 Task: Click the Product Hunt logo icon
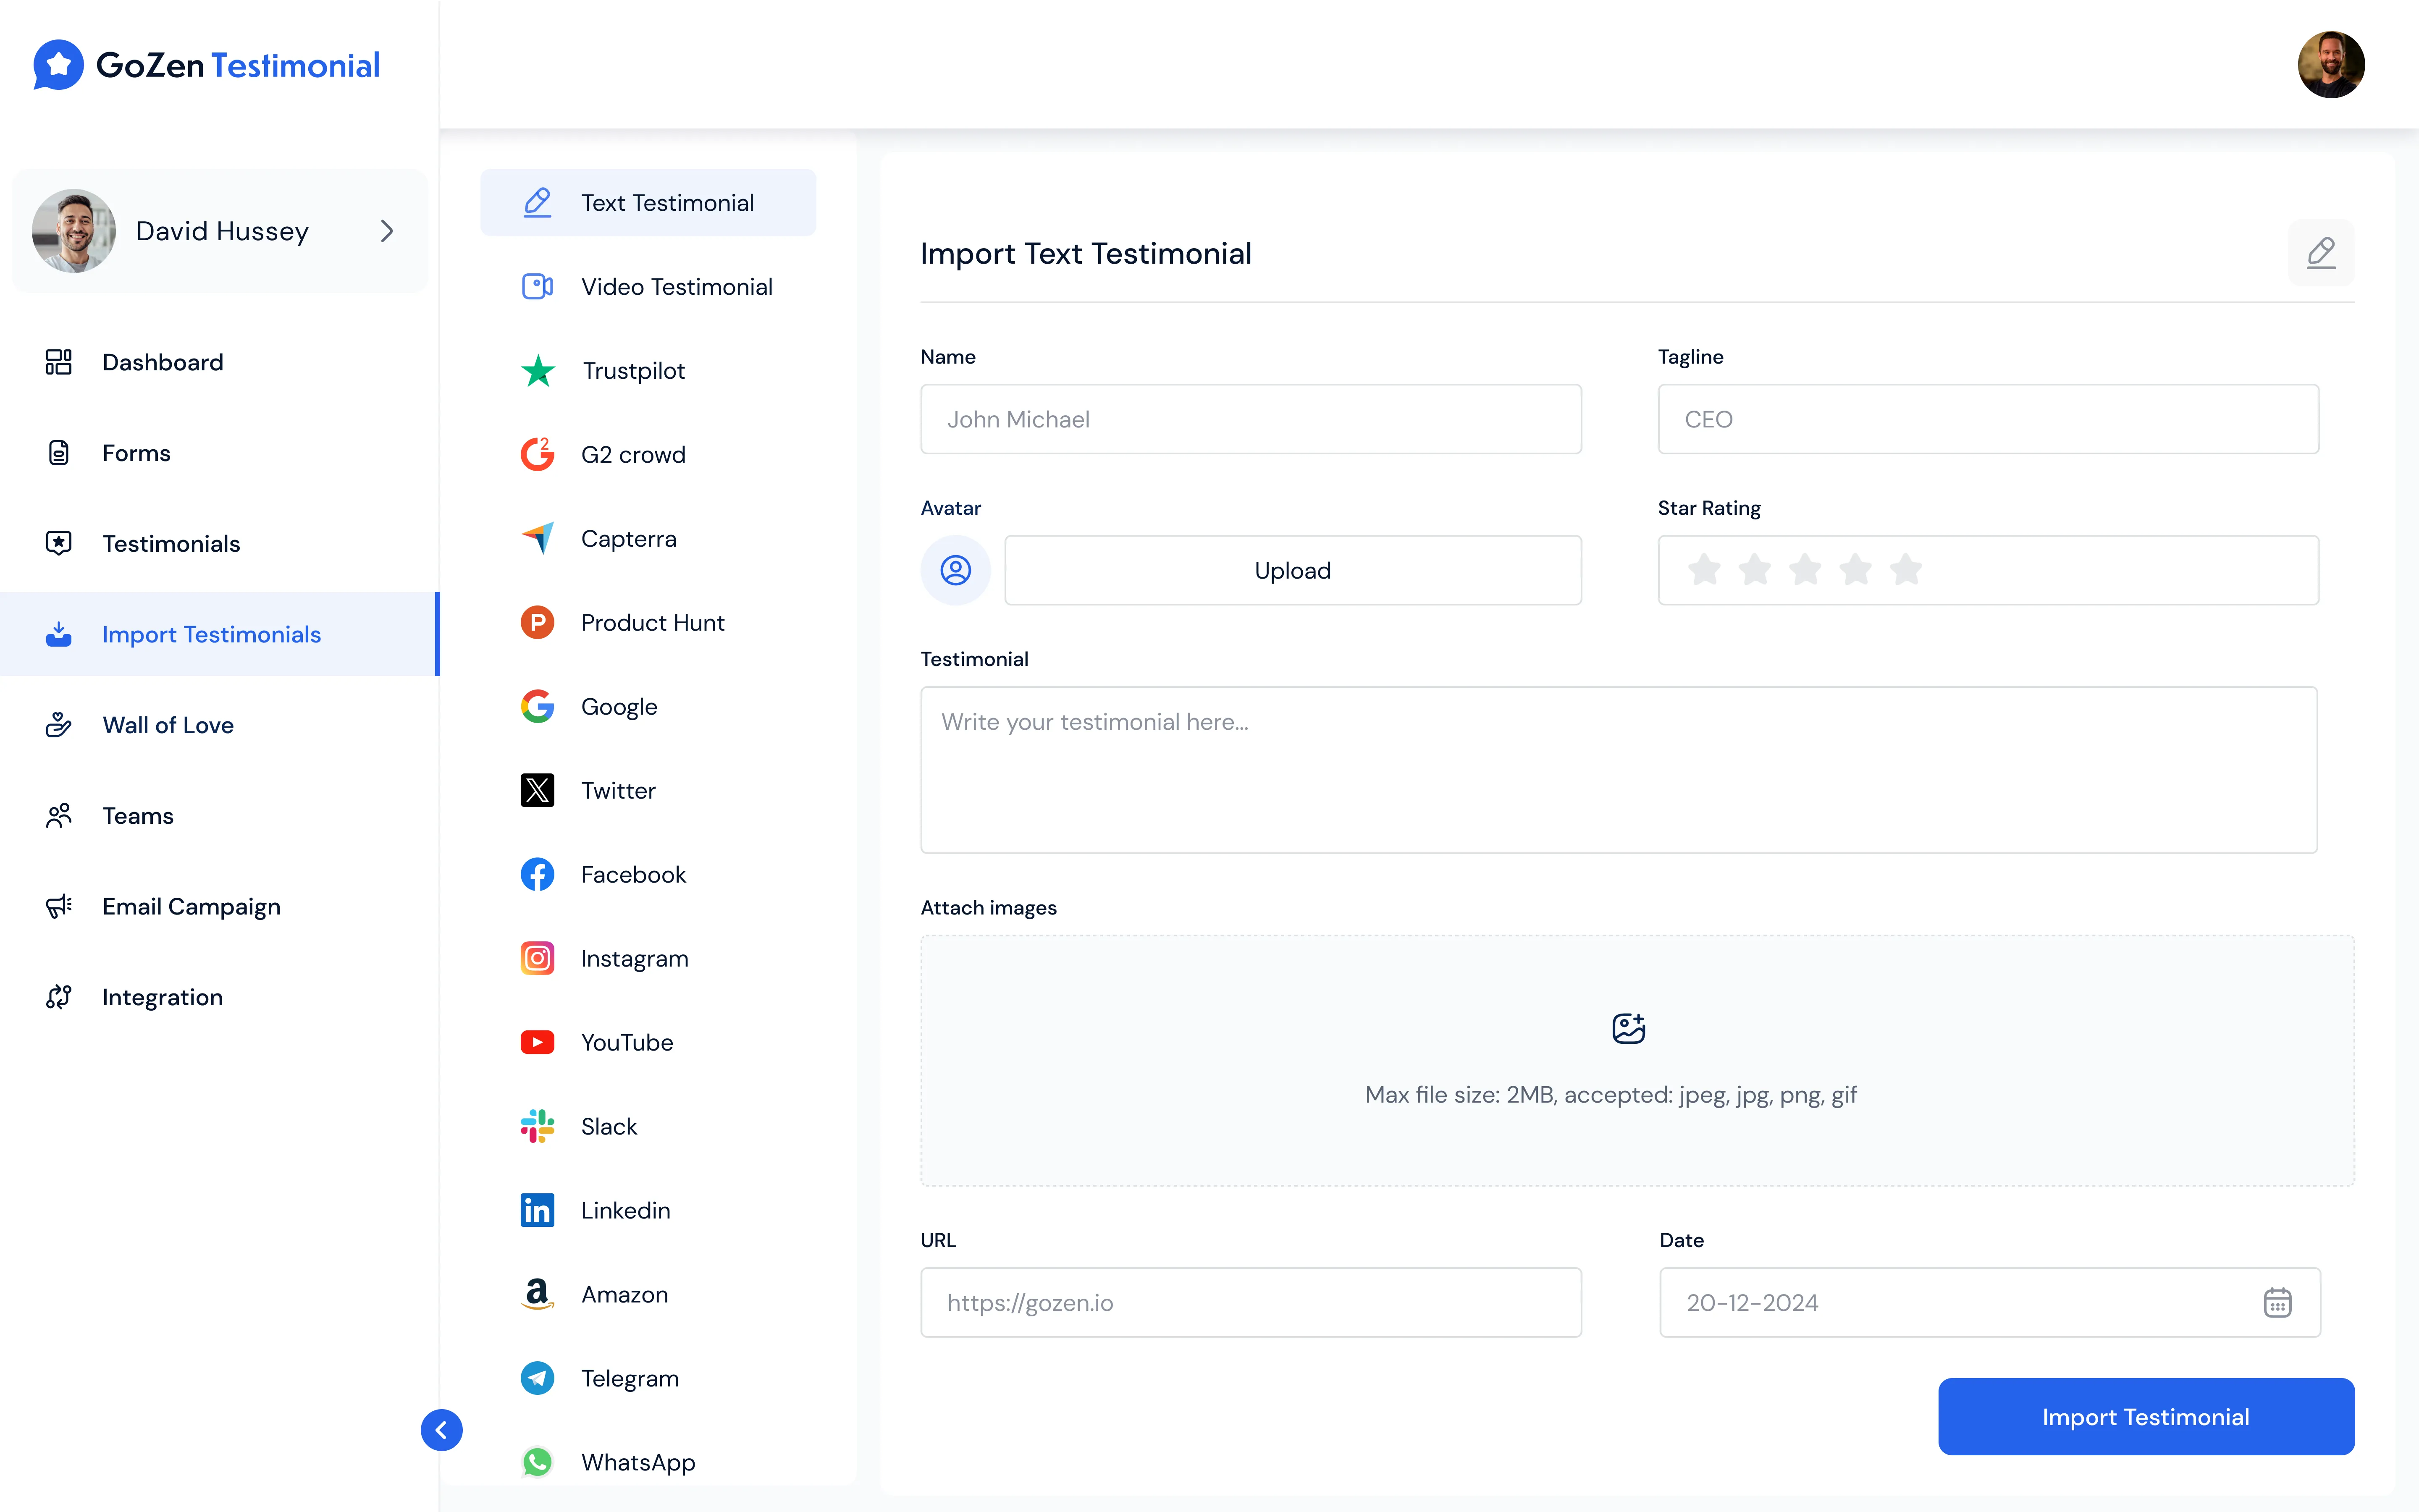point(537,622)
